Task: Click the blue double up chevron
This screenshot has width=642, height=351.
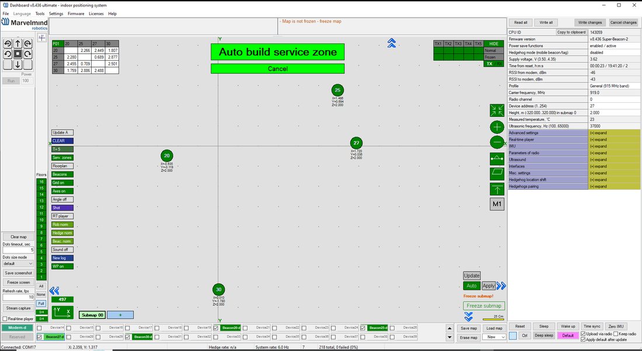Action: click(x=392, y=43)
